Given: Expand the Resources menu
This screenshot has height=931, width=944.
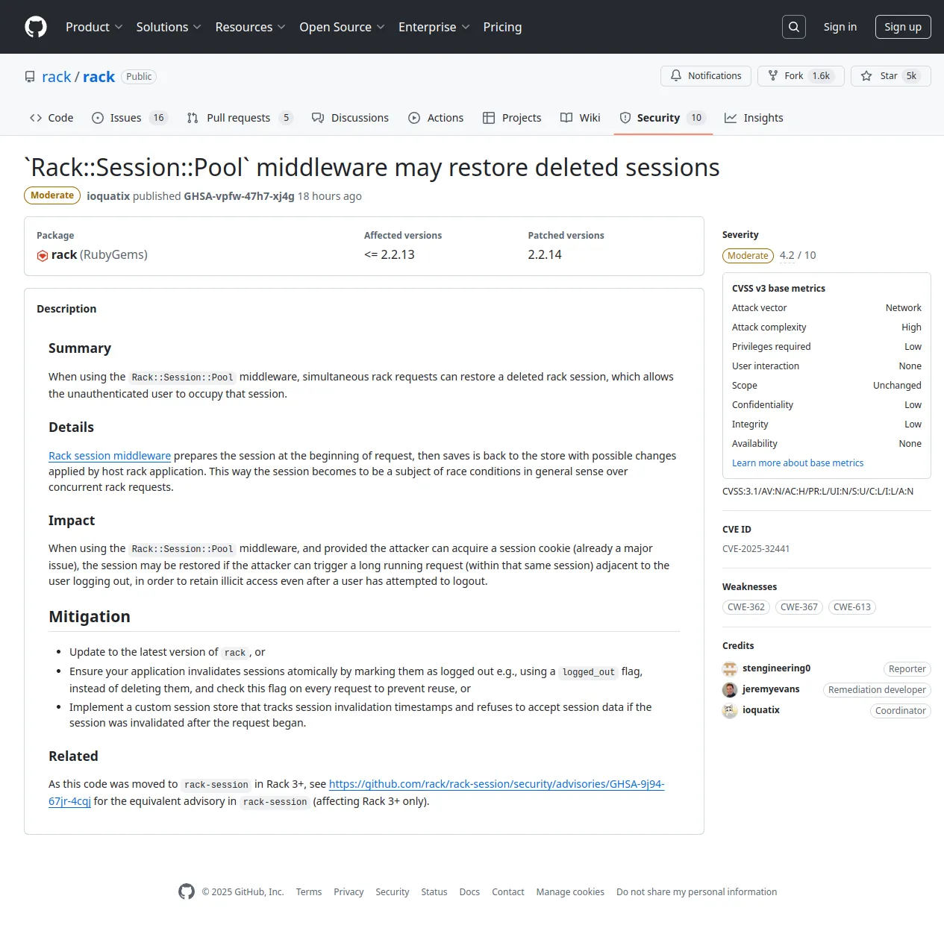Looking at the screenshot, I should pos(251,27).
